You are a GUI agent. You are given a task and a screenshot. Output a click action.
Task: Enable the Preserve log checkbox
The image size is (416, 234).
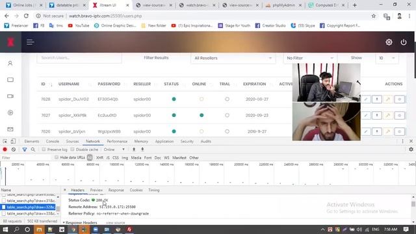pyautogui.click(x=44, y=149)
